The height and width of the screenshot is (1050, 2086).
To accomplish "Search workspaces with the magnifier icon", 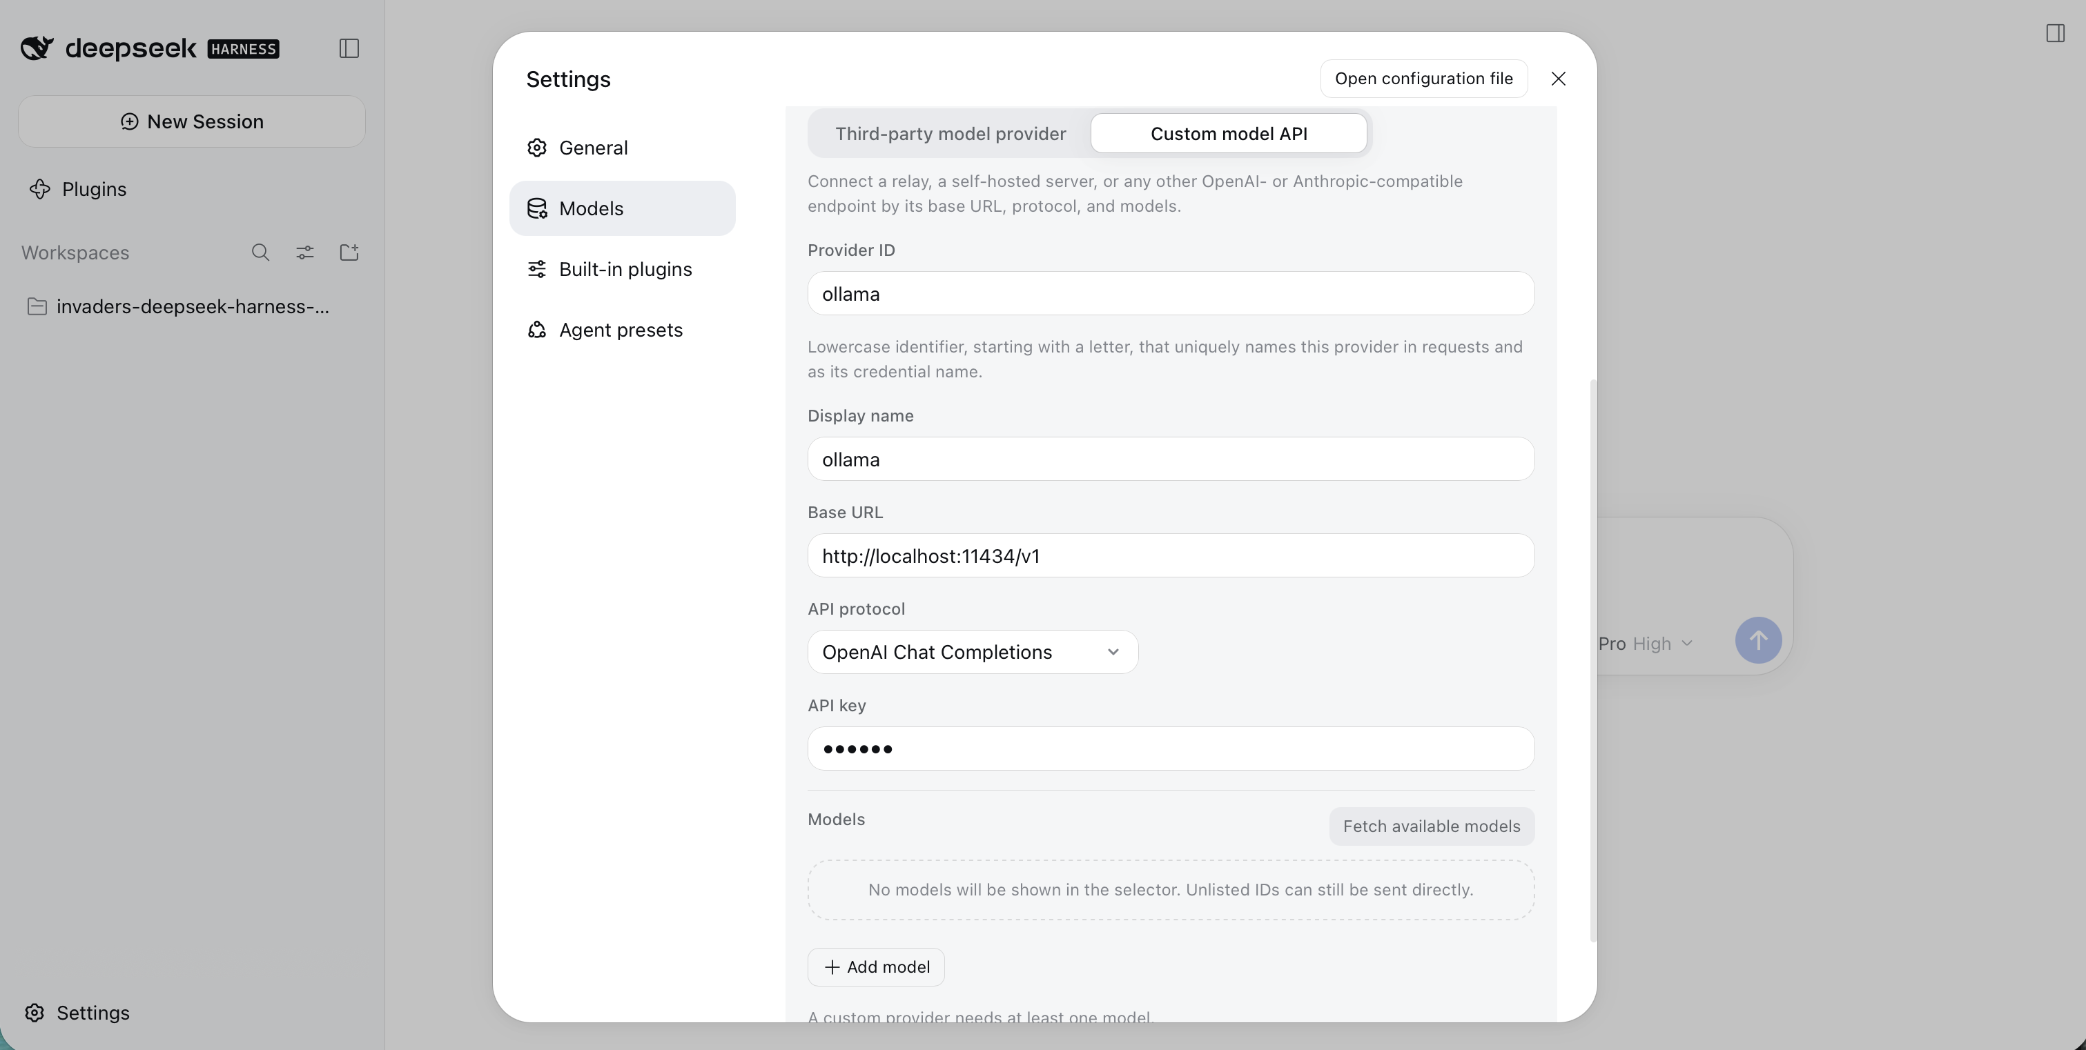I will [x=260, y=252].
